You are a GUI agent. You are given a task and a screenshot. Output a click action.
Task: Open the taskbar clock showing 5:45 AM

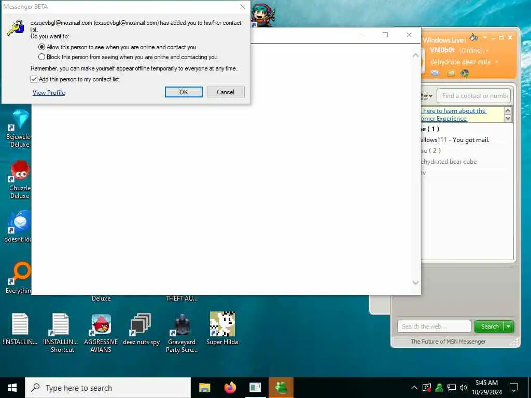point(486,388)
